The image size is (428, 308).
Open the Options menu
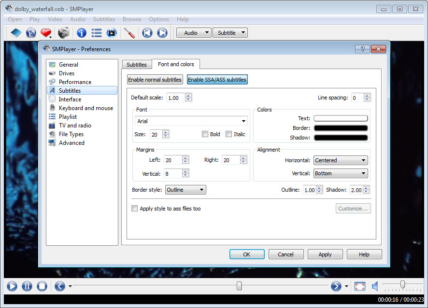[x=159, y=19]
